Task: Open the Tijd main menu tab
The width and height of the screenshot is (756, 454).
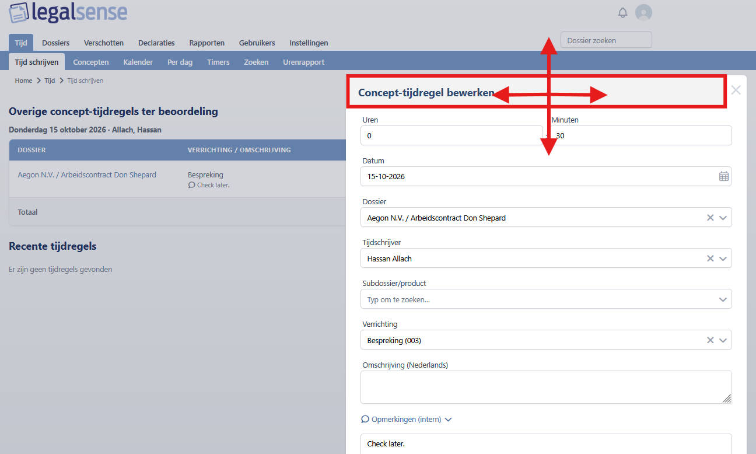Action: coord(21,43)
